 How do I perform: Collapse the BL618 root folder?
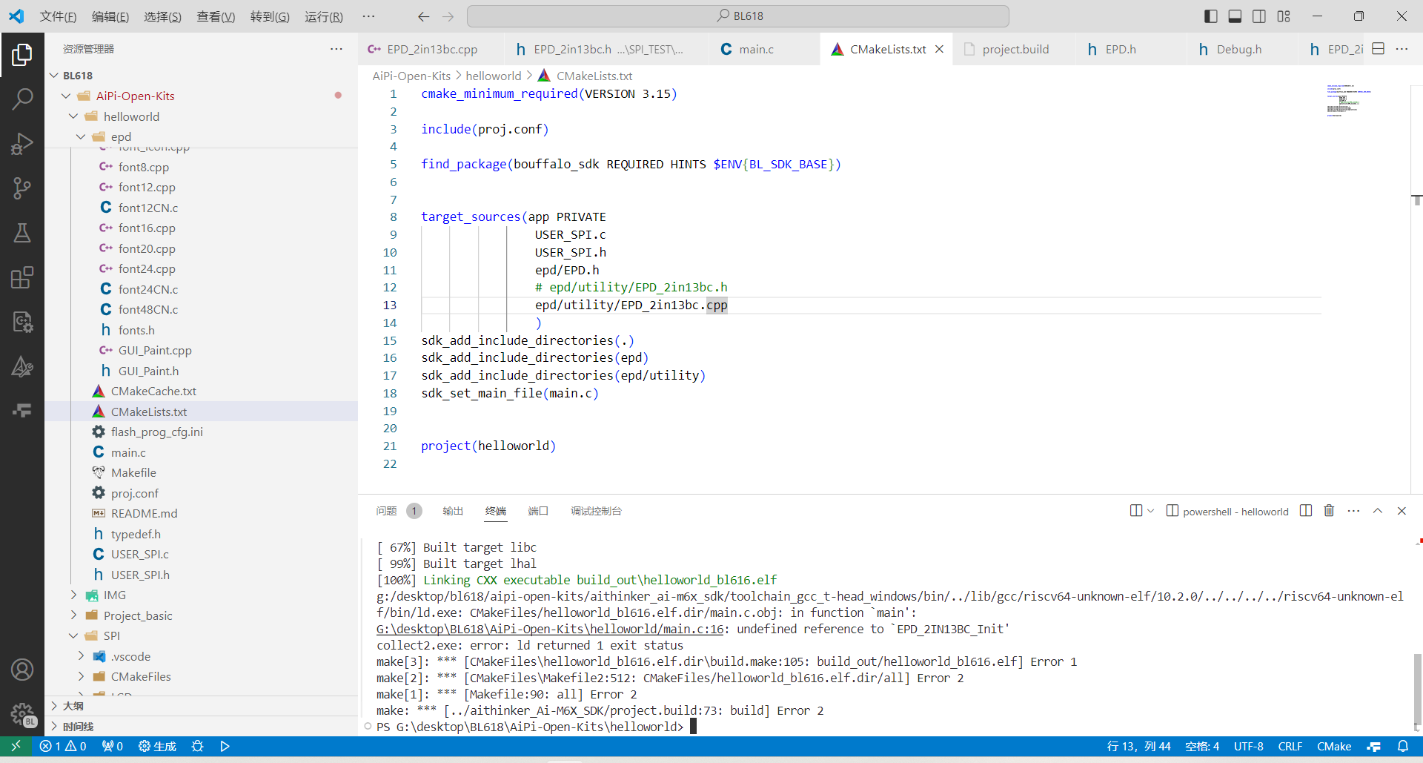53,76
